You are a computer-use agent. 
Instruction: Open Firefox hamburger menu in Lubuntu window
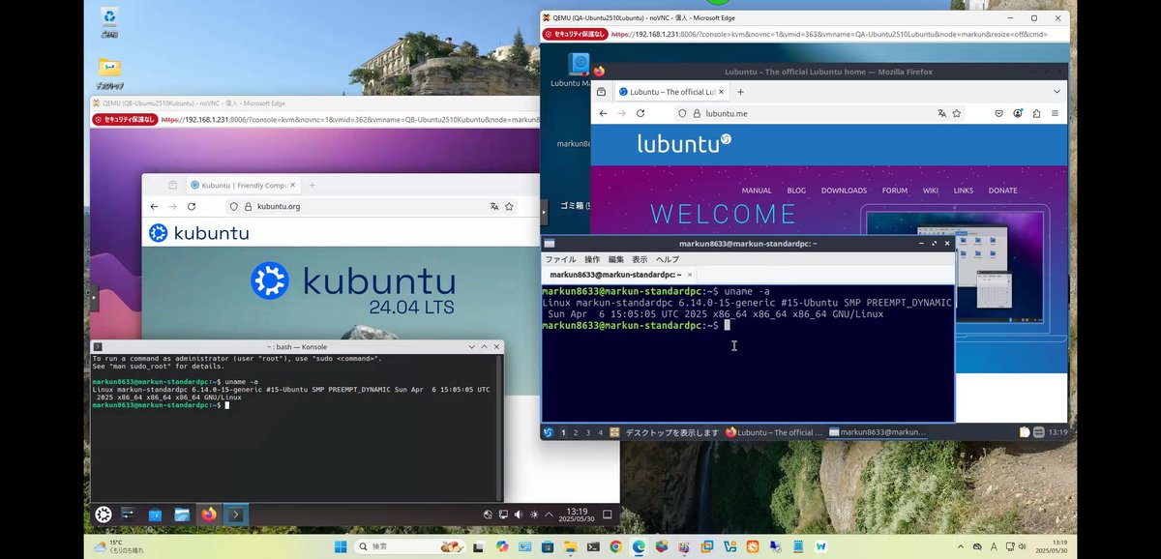[1055, 113]
